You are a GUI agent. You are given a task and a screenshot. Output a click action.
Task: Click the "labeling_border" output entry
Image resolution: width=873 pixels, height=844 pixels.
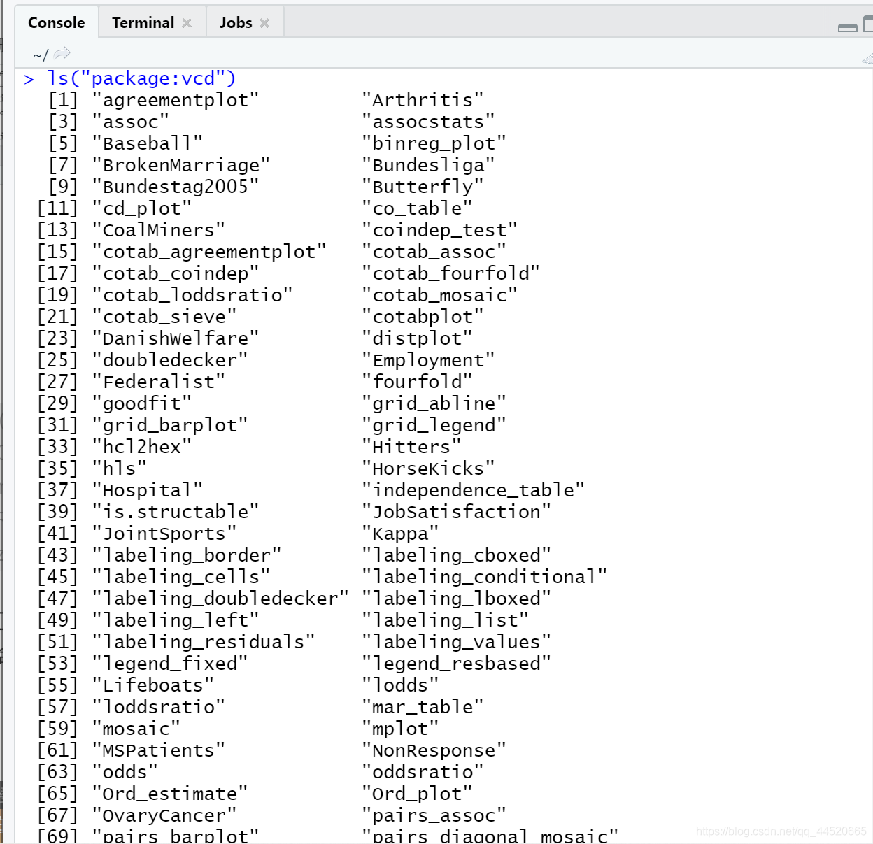[187, 555]
